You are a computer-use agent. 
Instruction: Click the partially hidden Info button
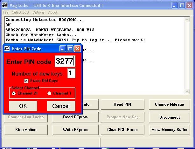point(90,104)
